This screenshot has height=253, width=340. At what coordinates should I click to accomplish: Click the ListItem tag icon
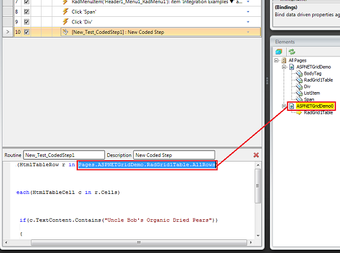[x=299, y=93]
